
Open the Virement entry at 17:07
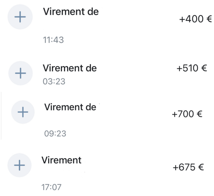coord(62,160)
